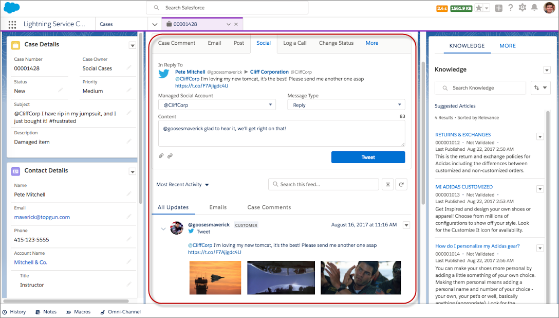This screenshot has width=559, height=318.
Task: Open the pilot high-five image thumbnail
Action: [x=361, y=278]
